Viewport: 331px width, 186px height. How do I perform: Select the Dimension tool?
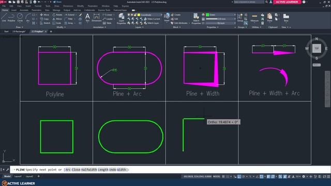click(97, 18)
